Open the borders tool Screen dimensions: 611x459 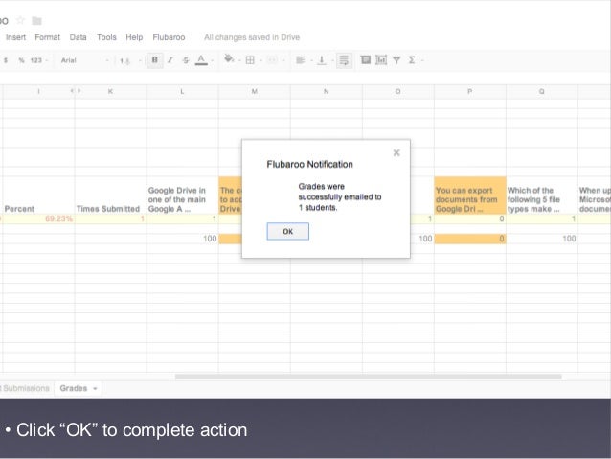pyautogui.click(x=250, y=60)
